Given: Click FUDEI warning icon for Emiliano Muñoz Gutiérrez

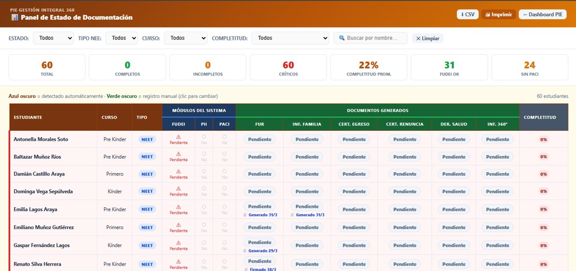Looking at the screenshot, I should click(178, 225).
